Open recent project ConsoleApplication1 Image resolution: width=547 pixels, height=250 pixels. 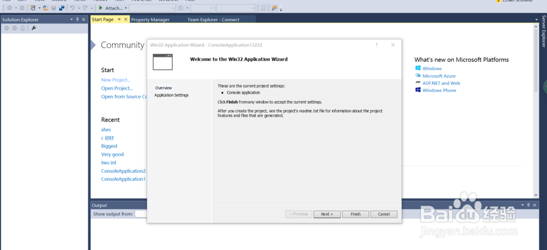click(x=123, y=179)
